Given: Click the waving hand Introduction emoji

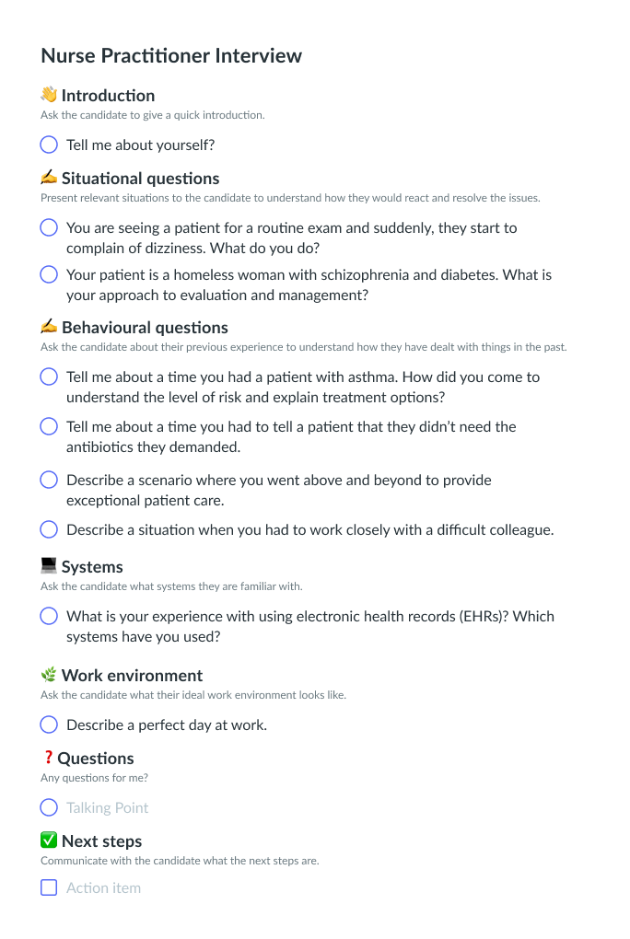Looking at the screenshot, I should point(49,95).
